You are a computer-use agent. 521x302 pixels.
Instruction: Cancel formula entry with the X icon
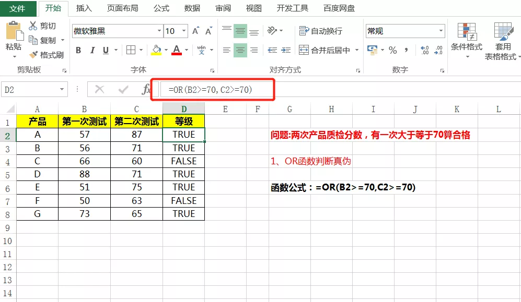pyautogui.click(x=99, y=89)
